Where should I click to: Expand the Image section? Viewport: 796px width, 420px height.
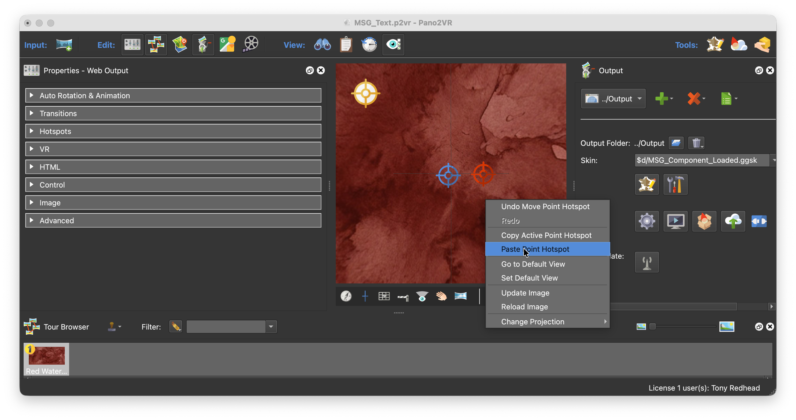click(x=173, y=203)
